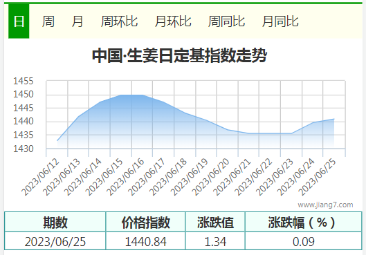Click the 2023/06/19 x-axis date label
The width and height of the screenshot is (366, 255).
tap(190, 177)
